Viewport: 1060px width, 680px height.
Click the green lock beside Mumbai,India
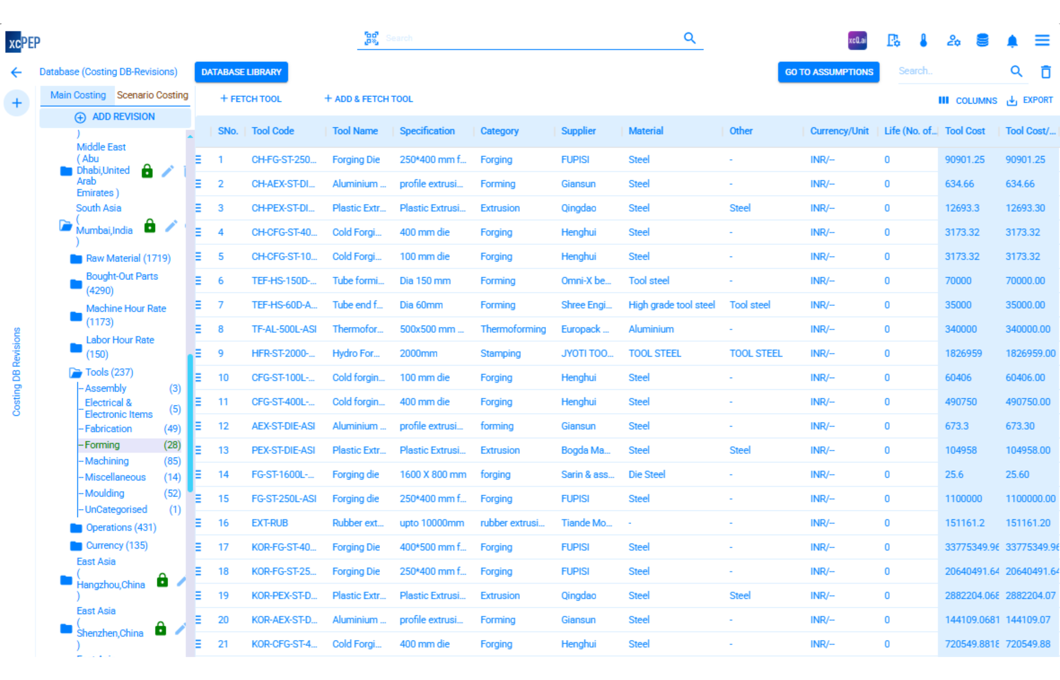150,226
